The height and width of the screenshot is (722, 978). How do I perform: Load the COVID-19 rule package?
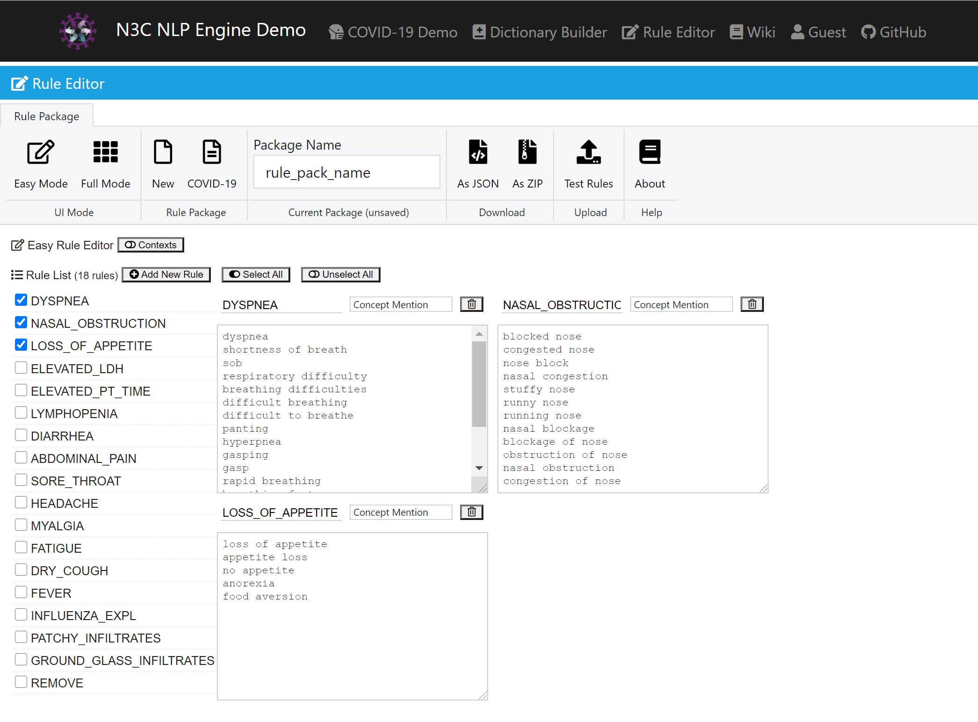point(212,152)
